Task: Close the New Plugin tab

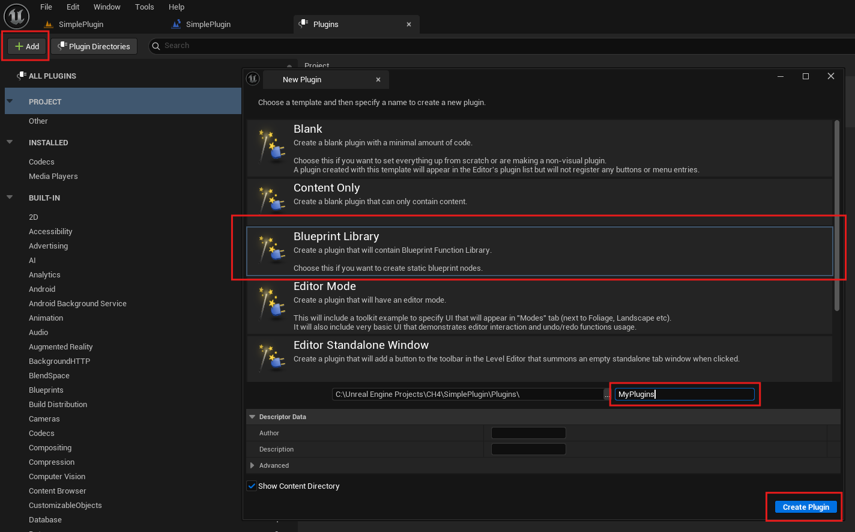Action: click(x=378, y=79)
